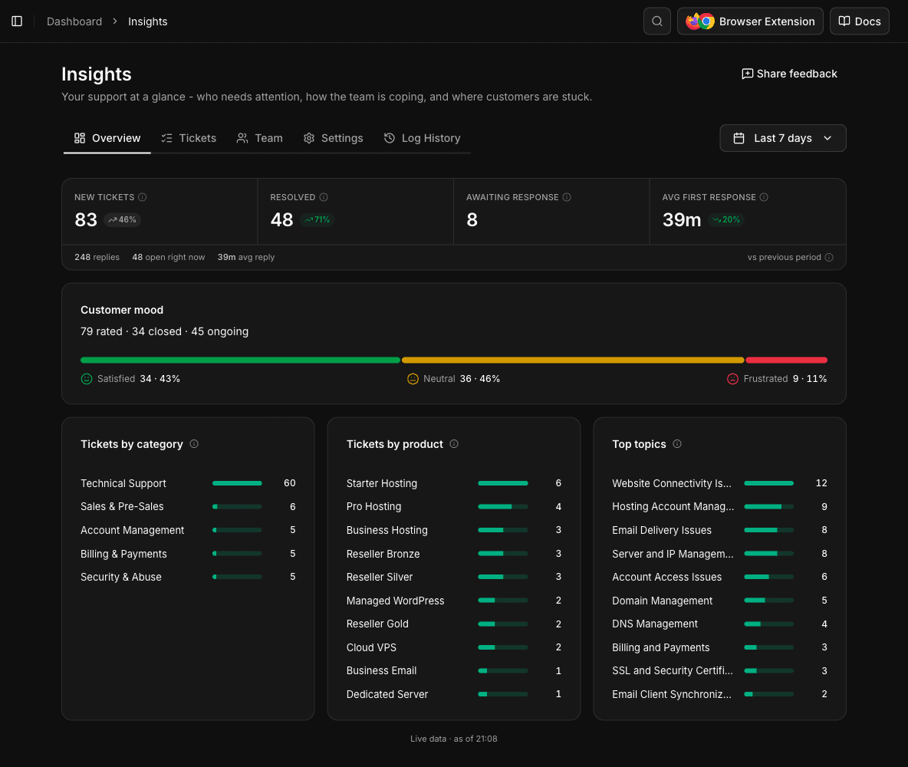Viewport: 908px width, 767px height.
Task: Click the 248 replies stat
Action: pos(97,257)
